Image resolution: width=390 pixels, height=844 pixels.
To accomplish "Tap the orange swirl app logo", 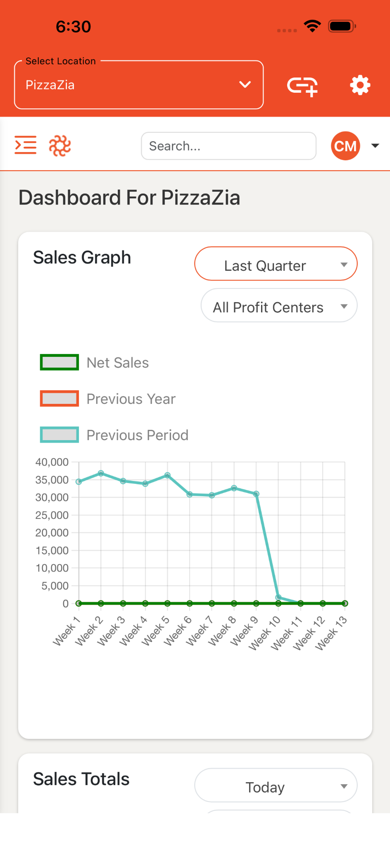I will click(x=60, y=145).
